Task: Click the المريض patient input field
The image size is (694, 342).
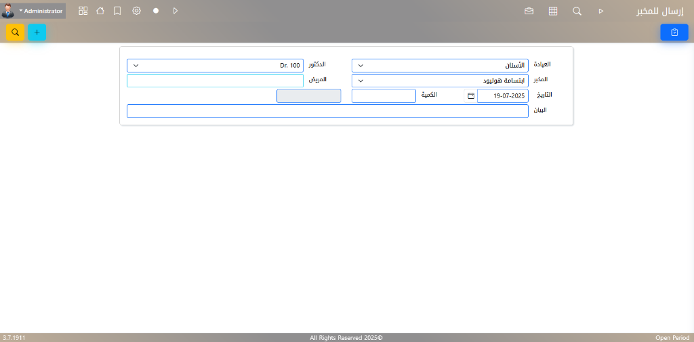Action: (215, 81)
